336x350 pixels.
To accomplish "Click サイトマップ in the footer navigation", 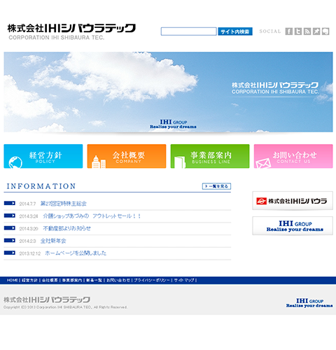I will click(184, 280).
